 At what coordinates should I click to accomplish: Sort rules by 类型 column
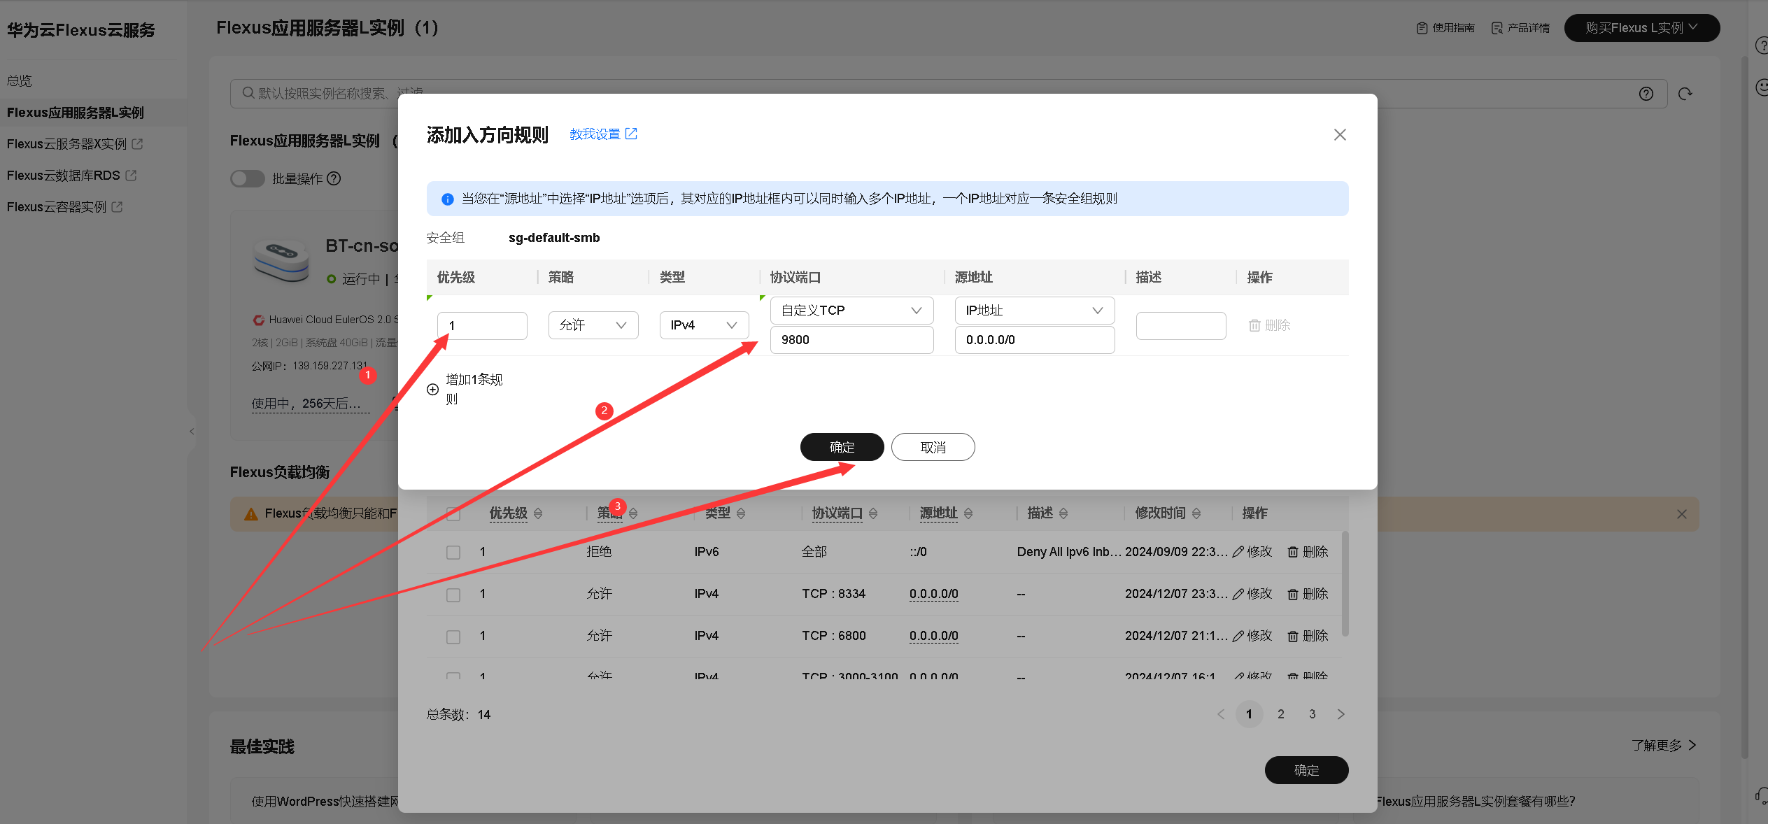point(741,513)
